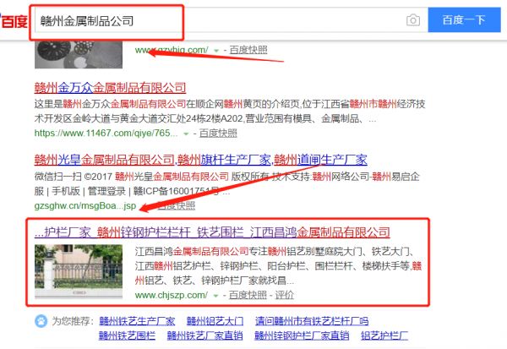Expand dropdown arrow next to www.gzybjg.com
This screenshot has height=349, width=507.
point(216,51)
